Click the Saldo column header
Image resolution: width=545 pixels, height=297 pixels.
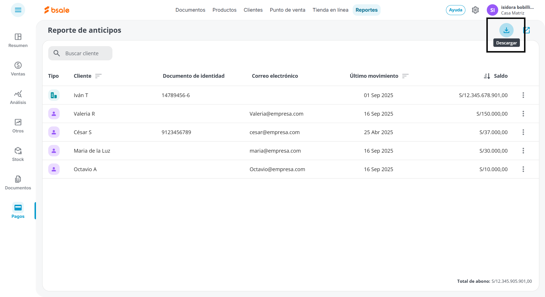501,76
